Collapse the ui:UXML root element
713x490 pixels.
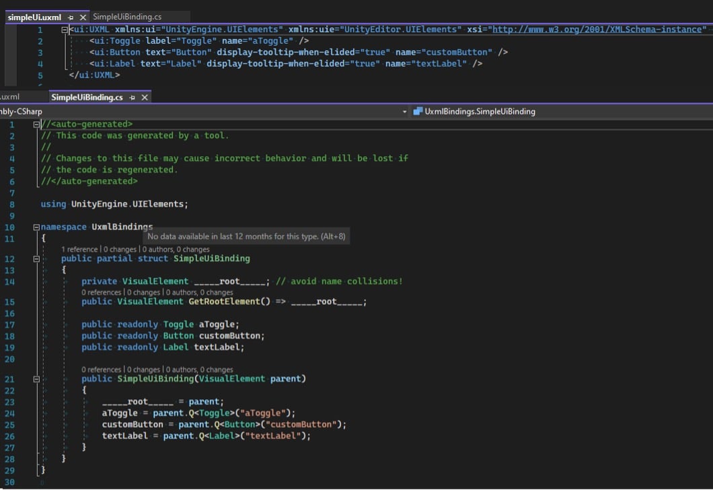tap(65, 30)
